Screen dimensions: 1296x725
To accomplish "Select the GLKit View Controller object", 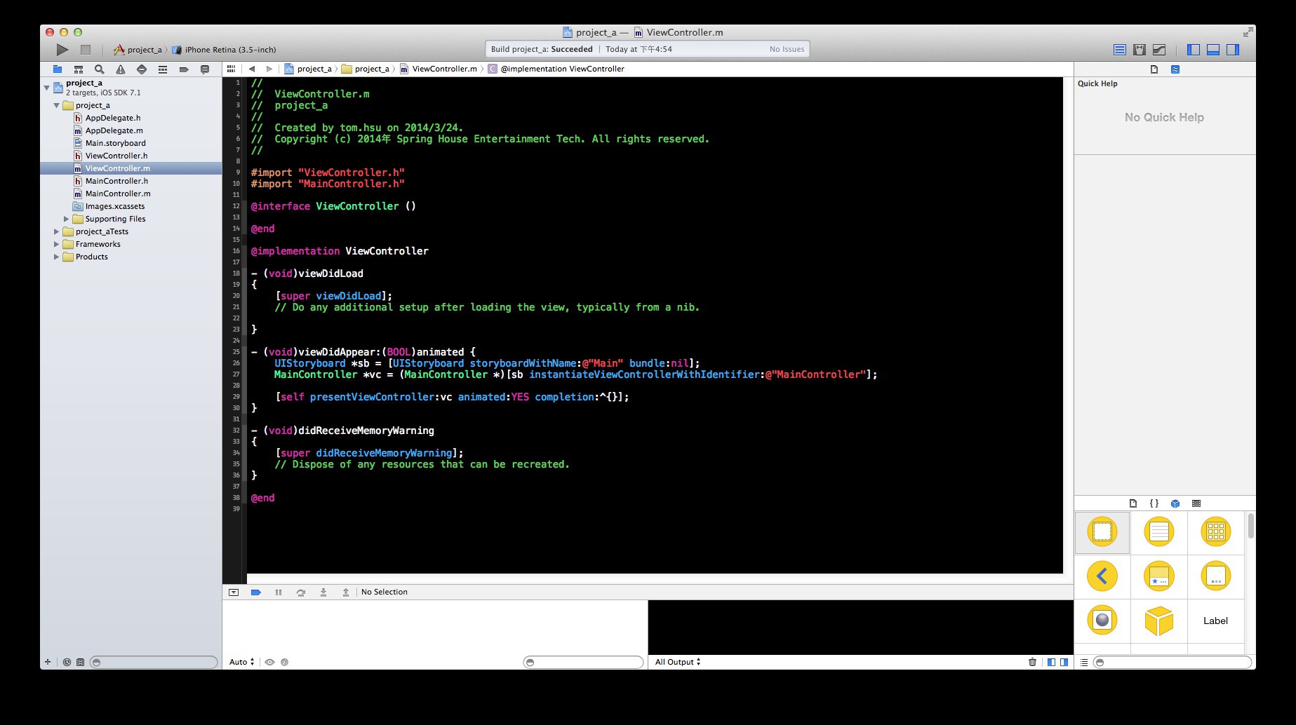I will tap(1102, 621).
